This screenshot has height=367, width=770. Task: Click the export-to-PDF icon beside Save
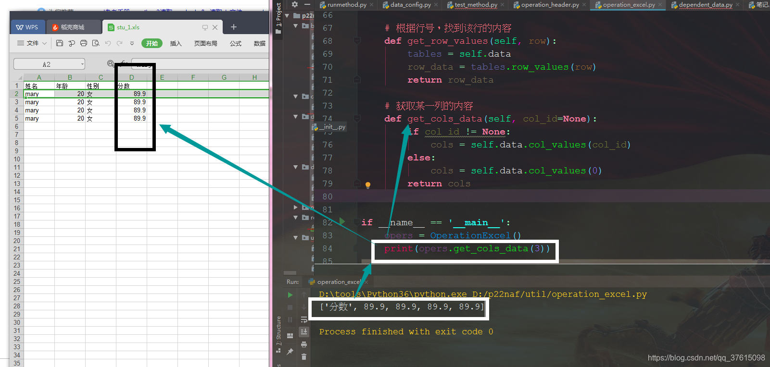pos(72,43)
